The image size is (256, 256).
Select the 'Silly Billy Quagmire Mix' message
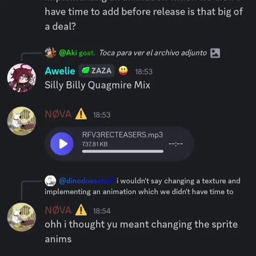point(97,85)
